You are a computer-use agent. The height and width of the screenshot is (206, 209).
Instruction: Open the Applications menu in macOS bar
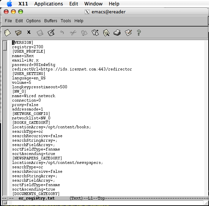coord(48,4)
